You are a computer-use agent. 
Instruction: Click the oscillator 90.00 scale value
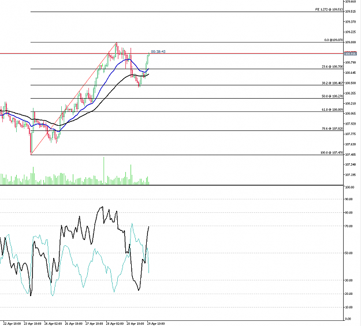[349, 199]
